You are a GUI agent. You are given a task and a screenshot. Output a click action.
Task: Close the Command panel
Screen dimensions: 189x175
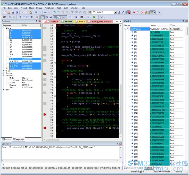(121, 144)
